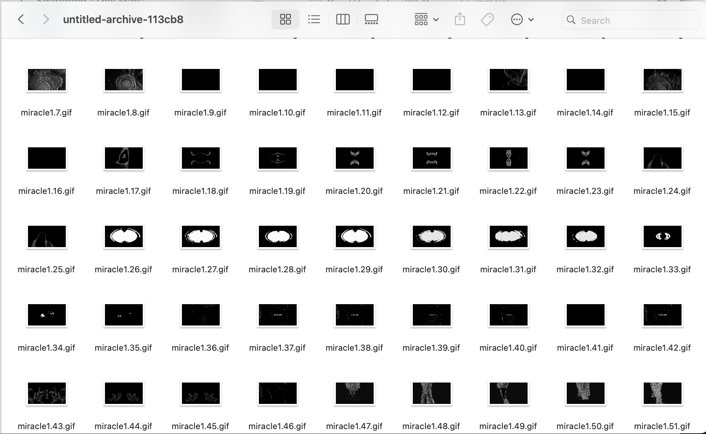The image size is (706, 434).
Task: Select file icon miracle1.13.gif
Action: tap(509, 80)
